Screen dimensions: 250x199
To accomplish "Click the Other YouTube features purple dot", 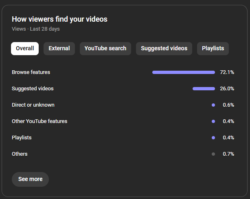I will tap(213, 121).
